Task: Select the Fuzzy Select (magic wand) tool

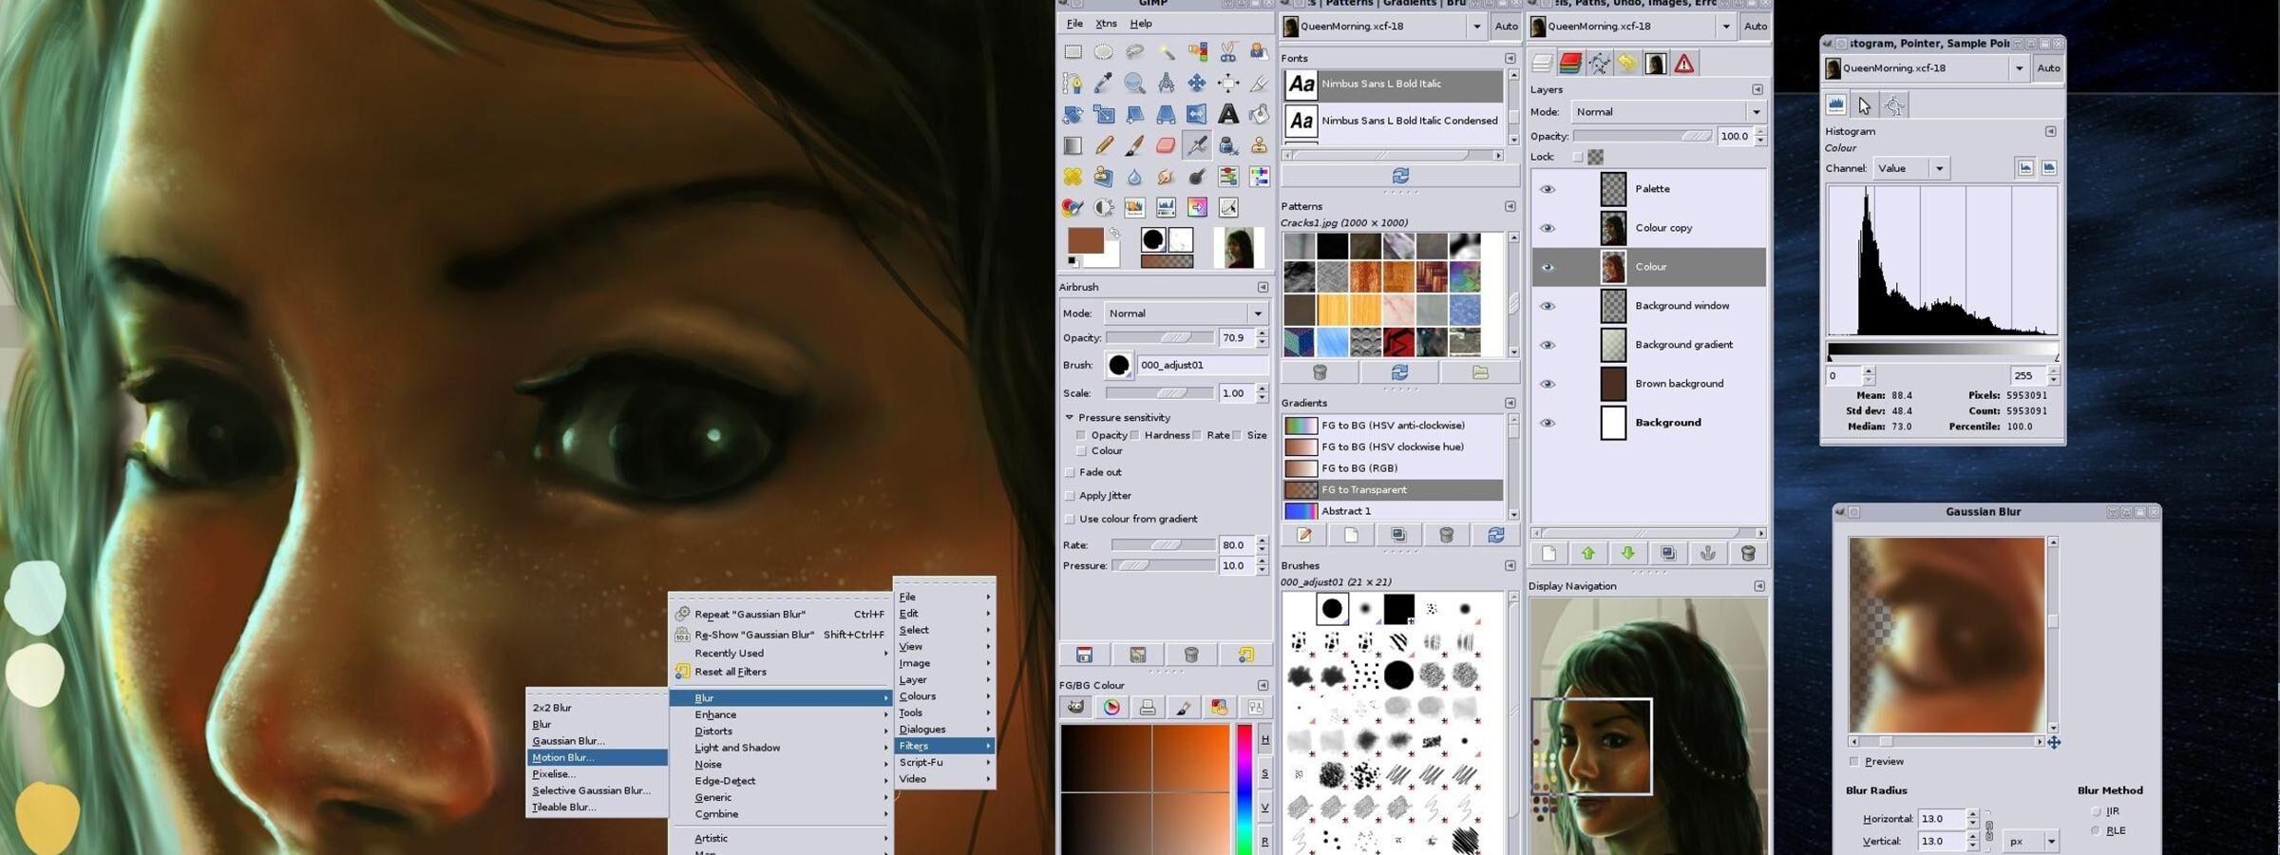Action: click(1168, 50)
